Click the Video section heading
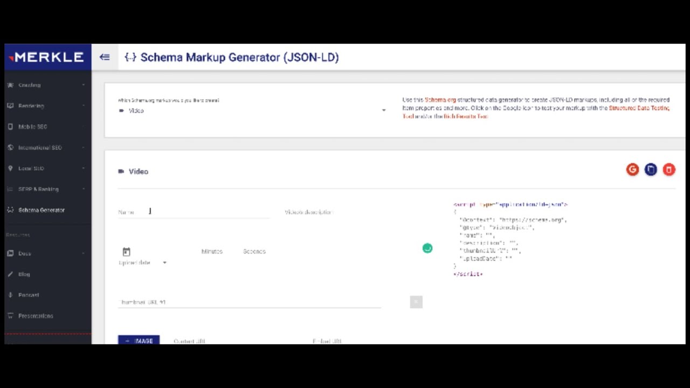Screen dimensions: 690x388 (x=139, y=171)
